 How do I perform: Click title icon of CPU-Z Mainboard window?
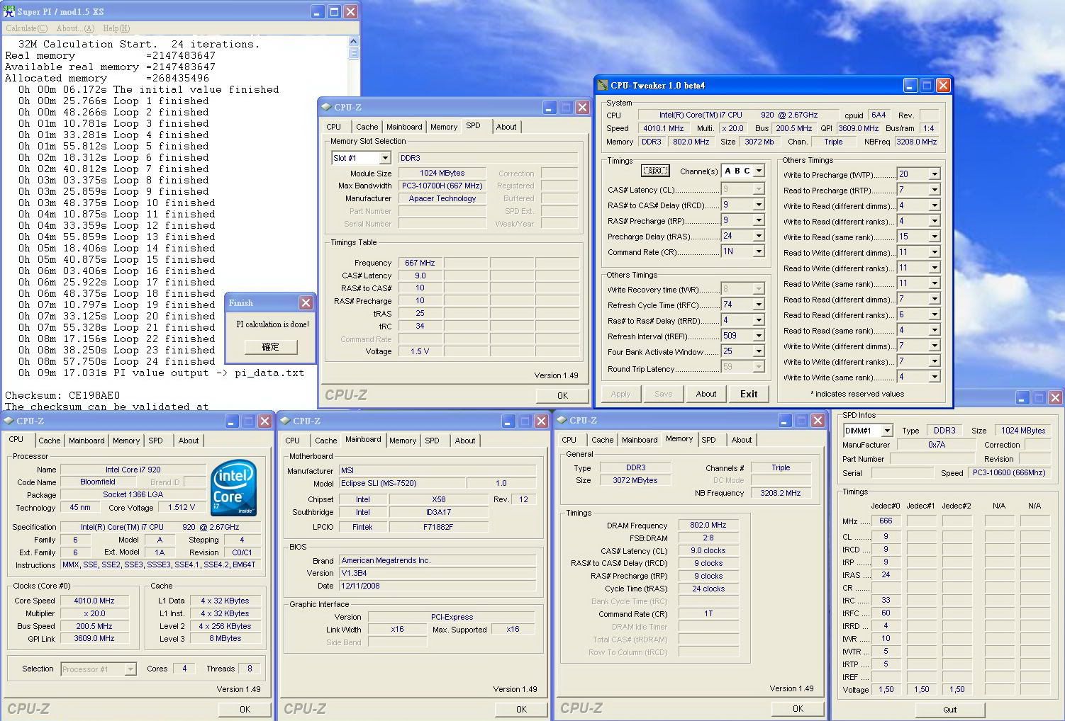[x=285, y=421]
